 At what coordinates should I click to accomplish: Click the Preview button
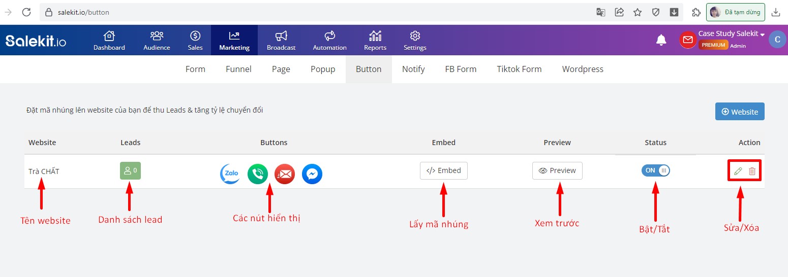click(557, 170)
